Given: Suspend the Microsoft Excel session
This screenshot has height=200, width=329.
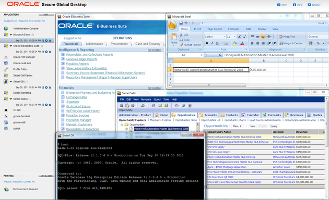Looking at the screenshot, I should (x=43, y=41).
